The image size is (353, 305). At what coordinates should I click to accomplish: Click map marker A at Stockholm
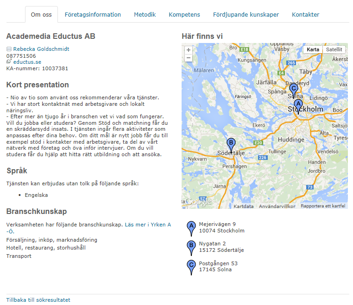pos(298,107)
